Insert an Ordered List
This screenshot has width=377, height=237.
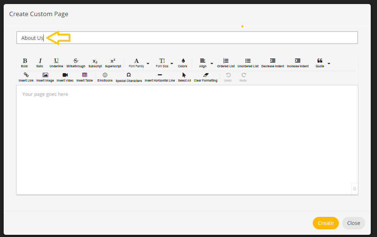point(226,63)
